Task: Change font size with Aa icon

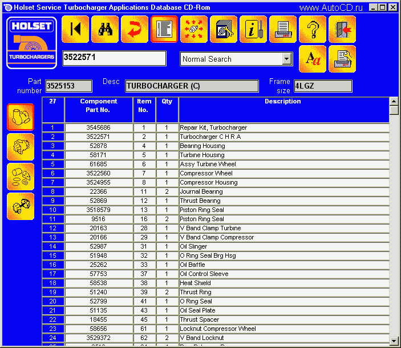Action: (313, 59)
